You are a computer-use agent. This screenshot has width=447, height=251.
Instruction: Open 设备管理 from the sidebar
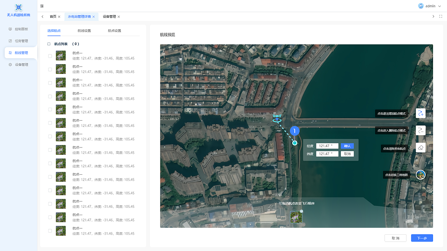pos(19,65)
